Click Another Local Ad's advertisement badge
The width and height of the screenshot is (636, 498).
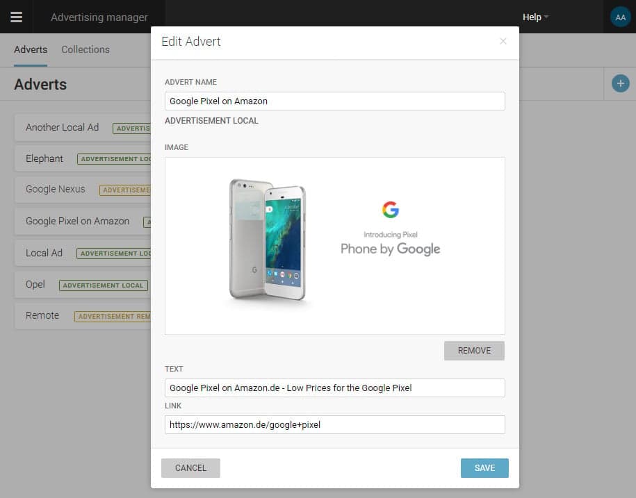click(132, 128)
